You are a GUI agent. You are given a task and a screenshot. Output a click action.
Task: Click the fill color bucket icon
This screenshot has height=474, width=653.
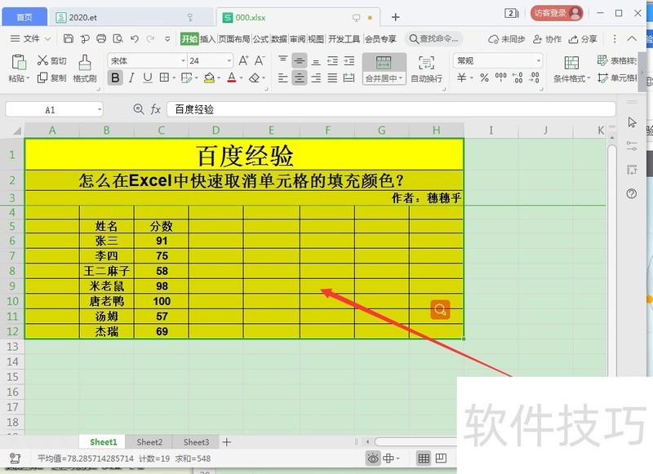click(209, 78)
